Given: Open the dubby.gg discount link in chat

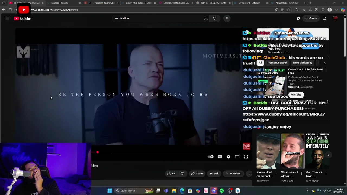Looking at the screenshot, I should [x=284, y=117].
